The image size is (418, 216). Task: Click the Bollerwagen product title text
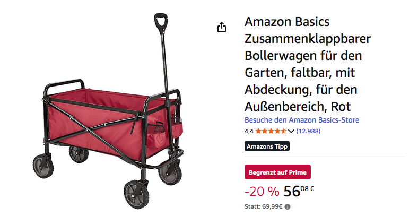[x=308, y=64]
